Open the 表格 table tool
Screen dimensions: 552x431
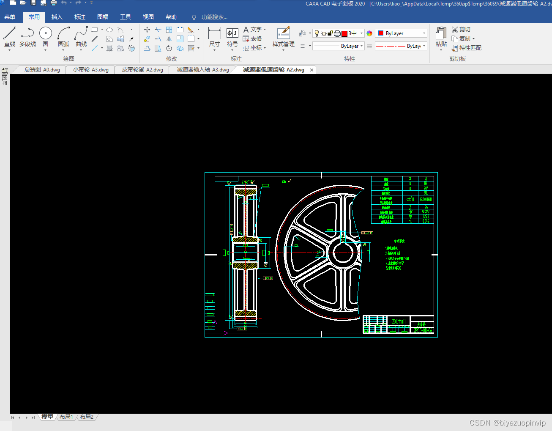coord(252,38)
